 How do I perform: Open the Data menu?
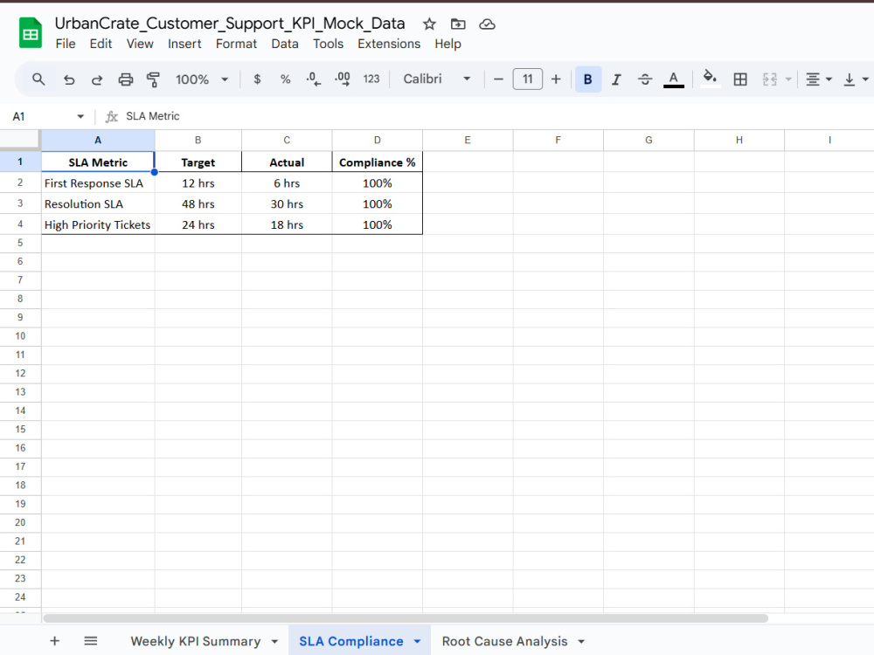[x=285, y=44]
